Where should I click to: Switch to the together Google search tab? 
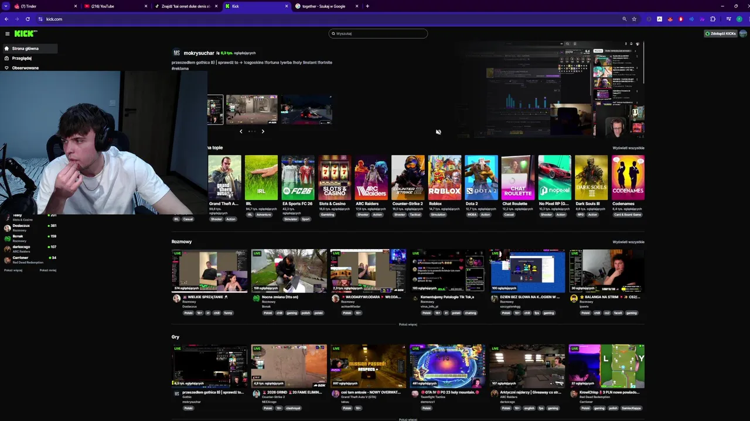(x=326, y=6)
